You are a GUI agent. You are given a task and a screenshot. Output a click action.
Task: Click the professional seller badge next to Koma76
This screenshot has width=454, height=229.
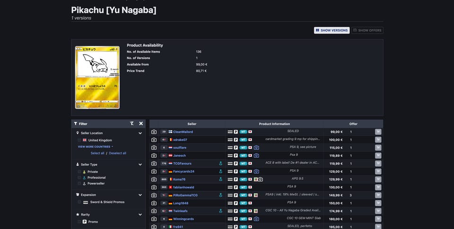click(221, 180)
